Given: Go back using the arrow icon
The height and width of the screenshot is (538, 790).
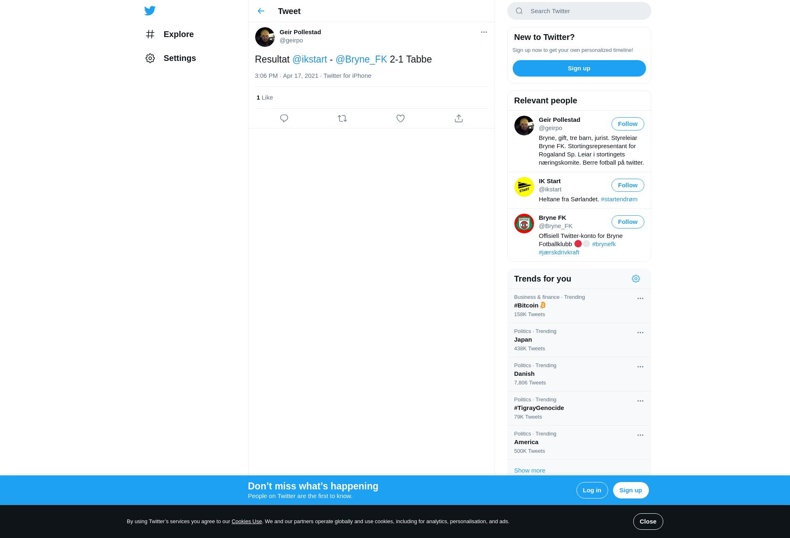Looking at the screenshot, I should click(x=261, y=11).
